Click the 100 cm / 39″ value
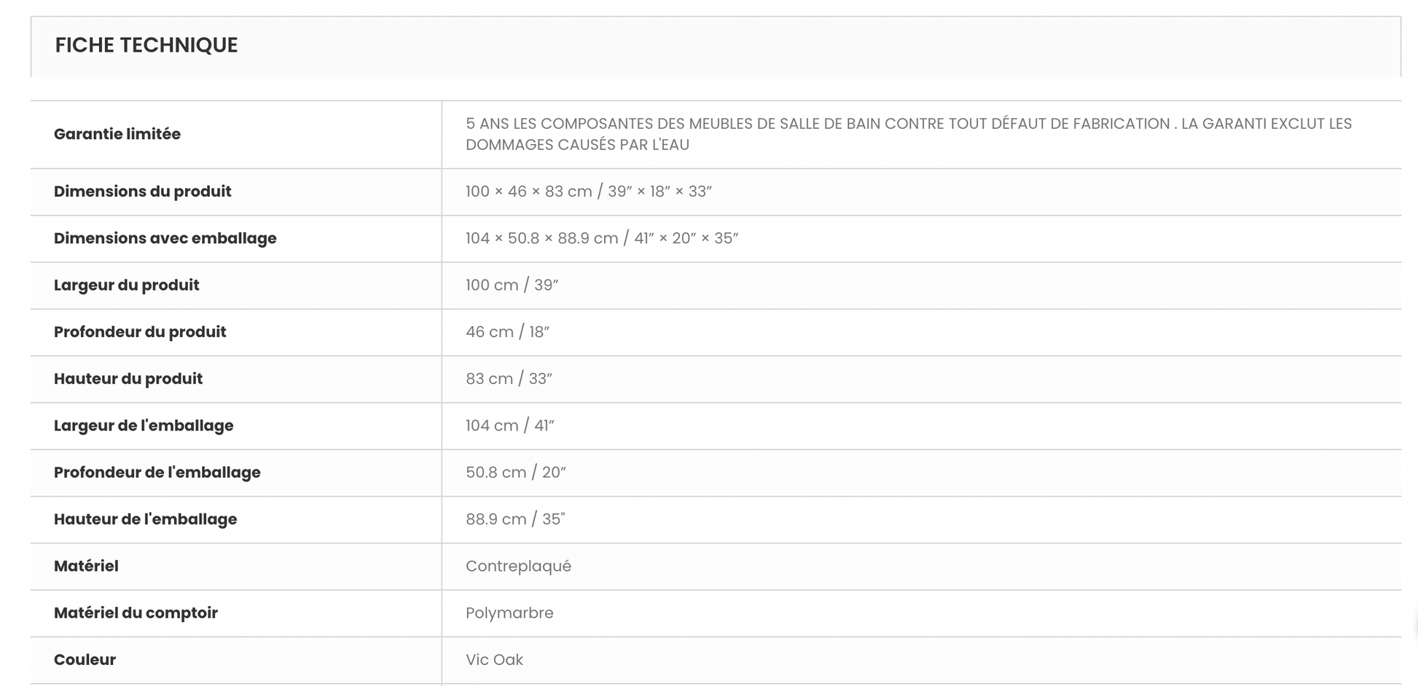The height and width of the screenshot is (686, 1418). pyautogui.click(x=512, y=285)
